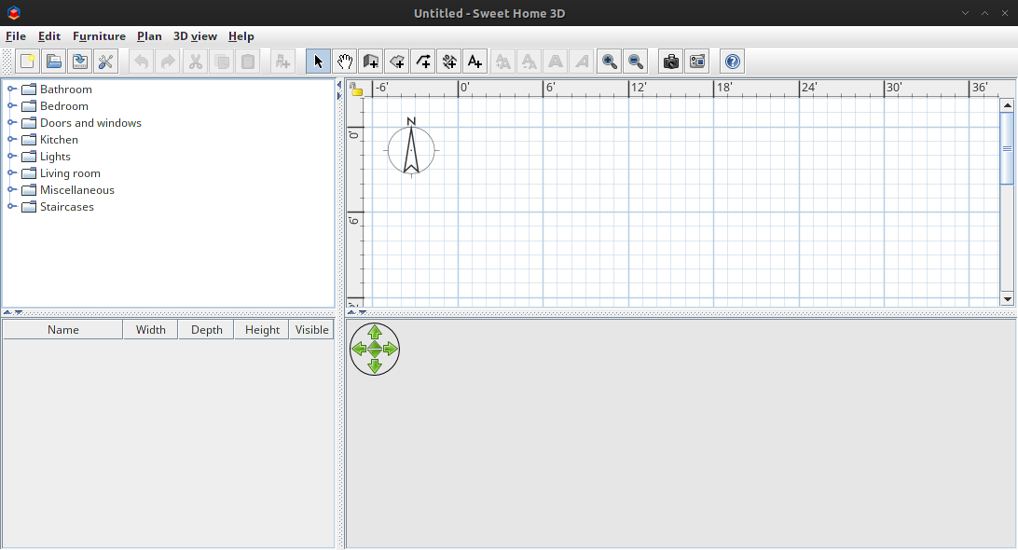Save the home using toolbar icon
This screenshot has width=1018, height=550.
pos(80,62)
